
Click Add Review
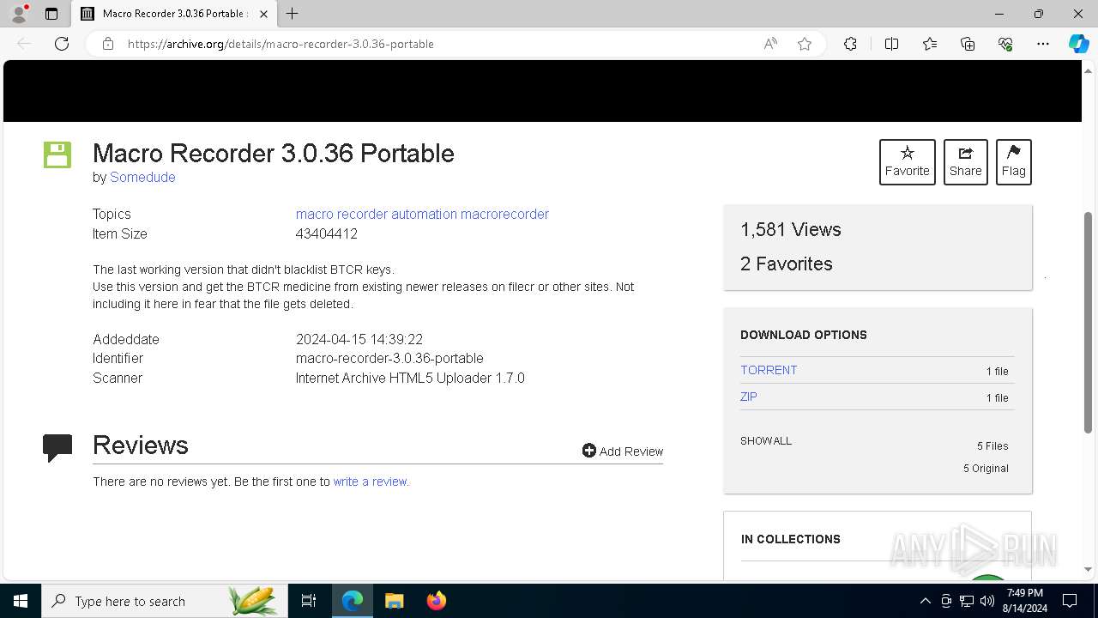[622, 451]
